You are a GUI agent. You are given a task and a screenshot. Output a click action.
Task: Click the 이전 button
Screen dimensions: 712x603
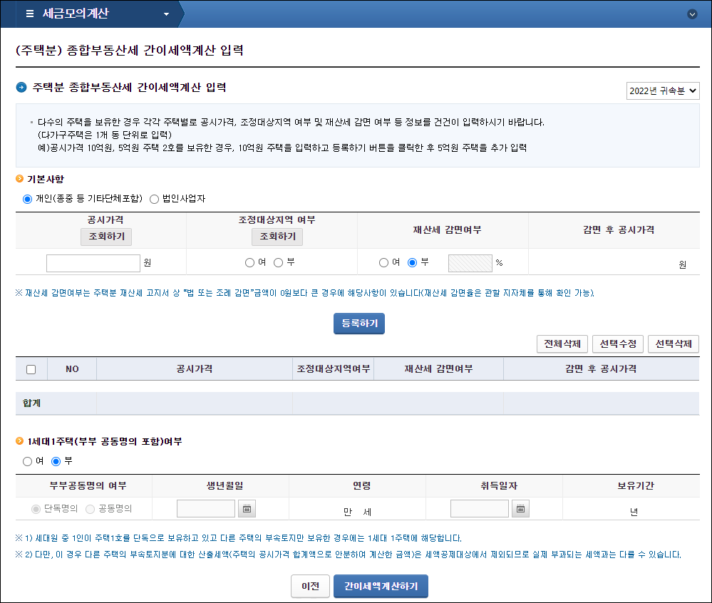click(x=310, y=586)
